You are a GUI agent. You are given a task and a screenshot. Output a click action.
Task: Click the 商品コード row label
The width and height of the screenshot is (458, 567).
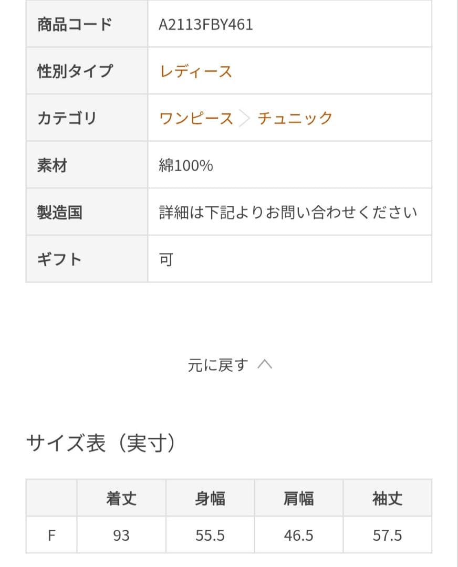[x=75, y=25]
